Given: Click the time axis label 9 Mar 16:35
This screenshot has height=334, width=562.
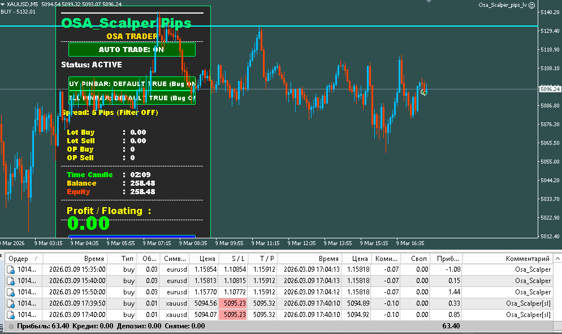Looking at the screenshot, I should click(x=410, y=243).
